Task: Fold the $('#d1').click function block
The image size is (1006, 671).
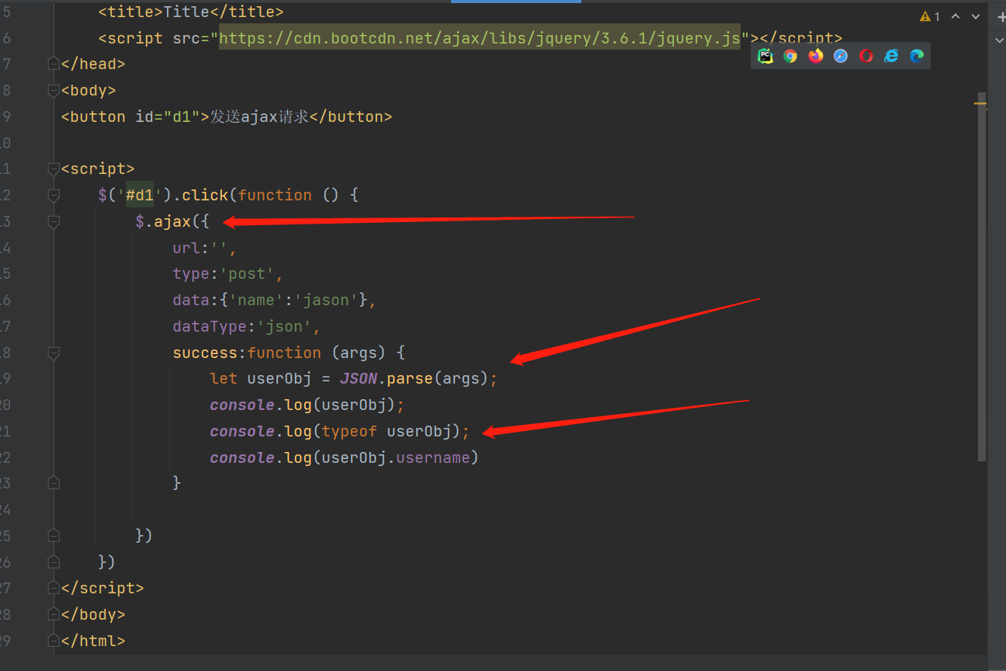Action: pyautogui.click(x=53, y=195)
